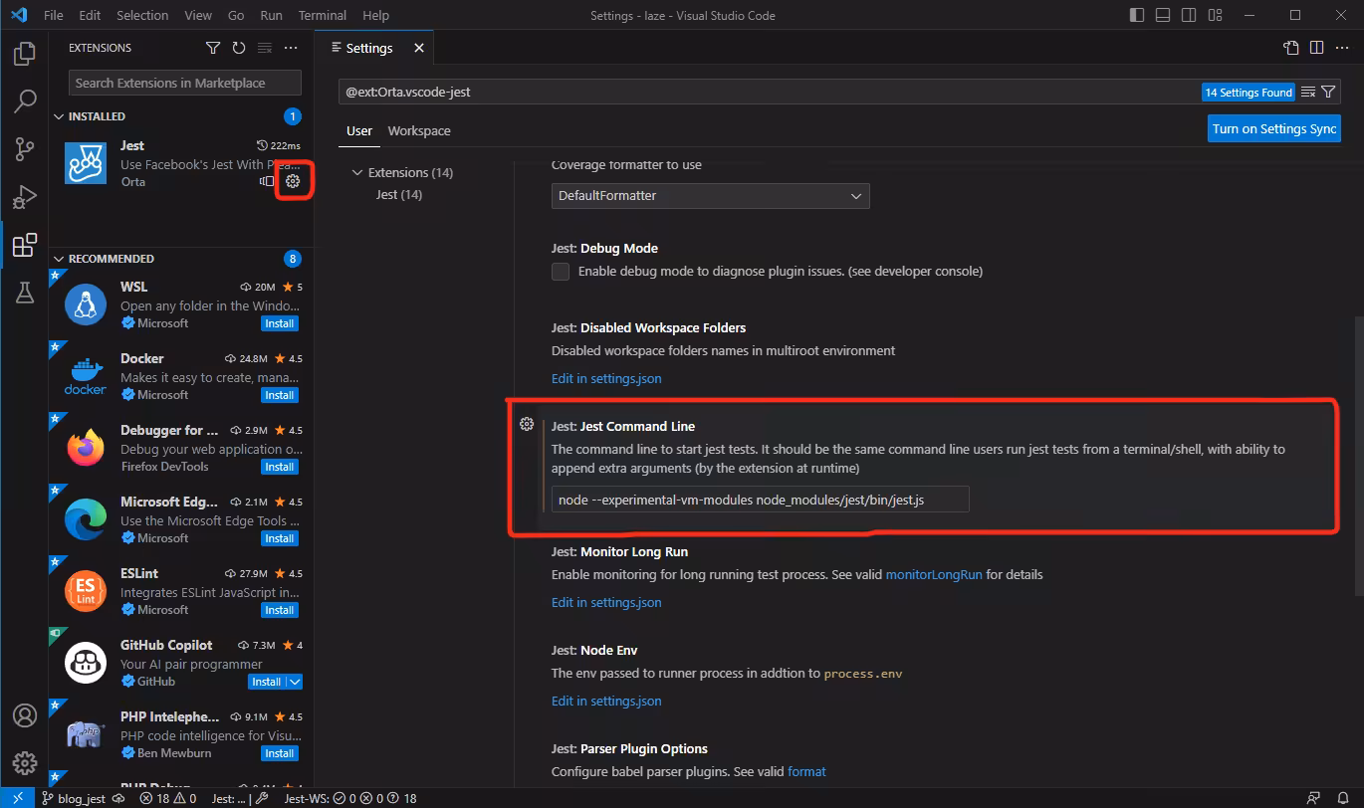Split the editor to the right

(1316, 48)
